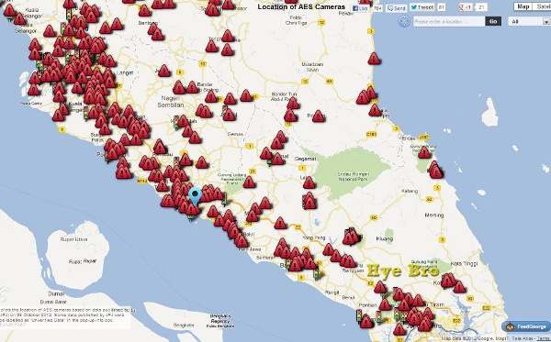Click the blue location pin marker

[195, 196]
